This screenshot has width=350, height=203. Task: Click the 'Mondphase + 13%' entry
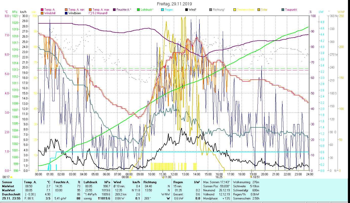tap(217, 198)
